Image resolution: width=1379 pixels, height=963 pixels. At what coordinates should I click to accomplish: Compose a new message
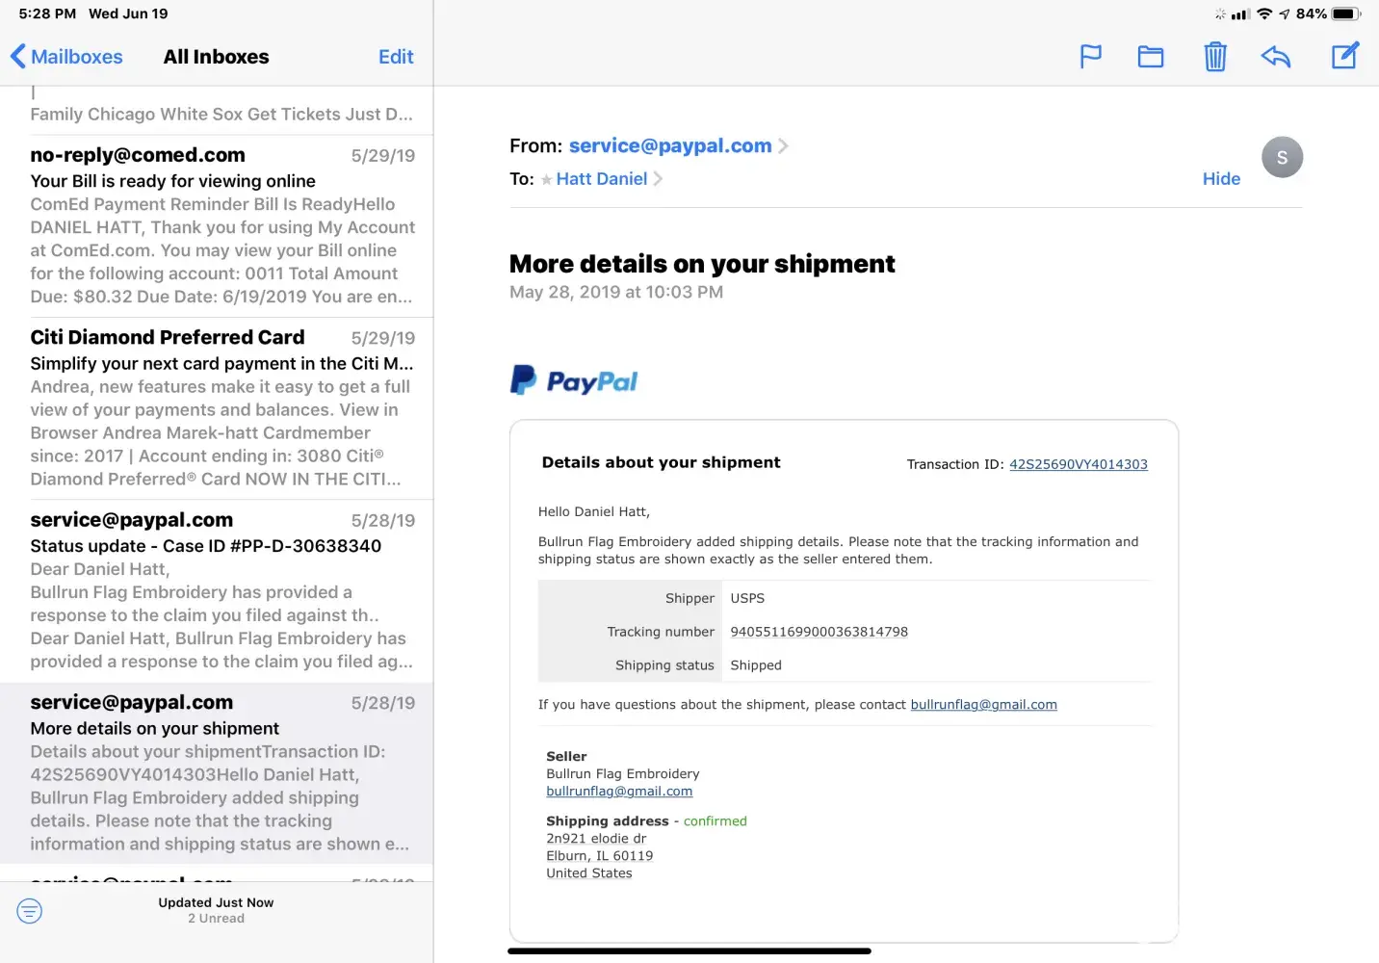(x=1344, y=56)
